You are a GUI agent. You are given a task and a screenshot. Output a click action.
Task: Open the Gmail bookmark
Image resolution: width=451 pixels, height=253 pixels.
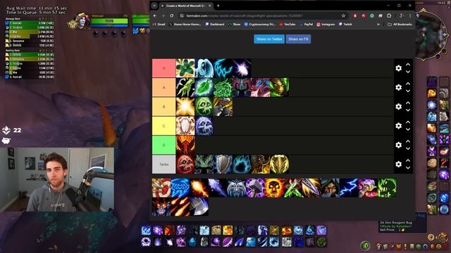coord(159,25)
